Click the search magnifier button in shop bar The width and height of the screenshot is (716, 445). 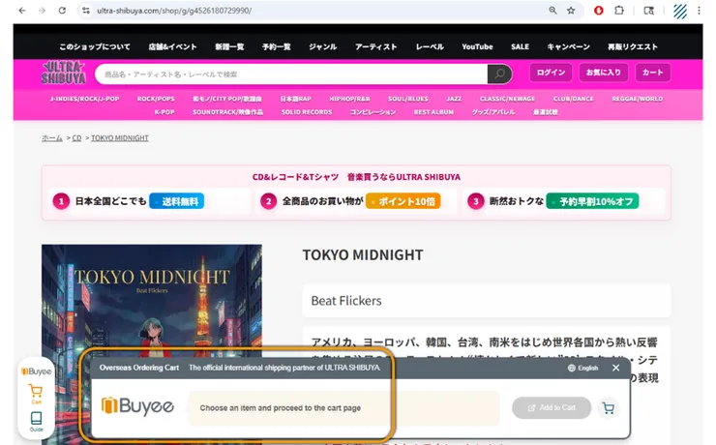[499, 74]
